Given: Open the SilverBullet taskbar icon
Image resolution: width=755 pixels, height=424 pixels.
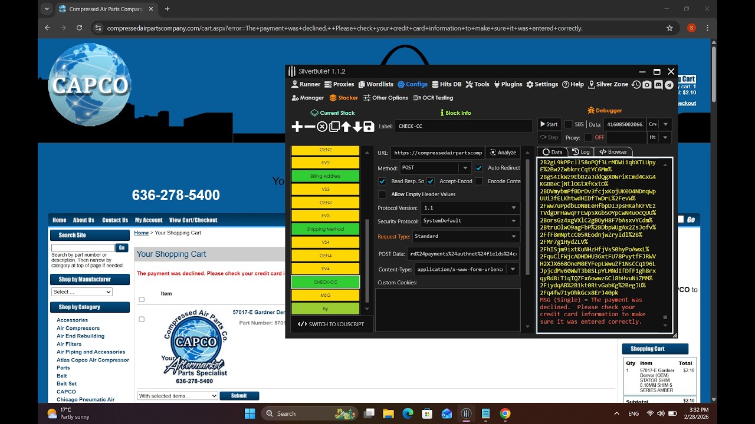Looking at the screenshot, I should coord(466,413).
